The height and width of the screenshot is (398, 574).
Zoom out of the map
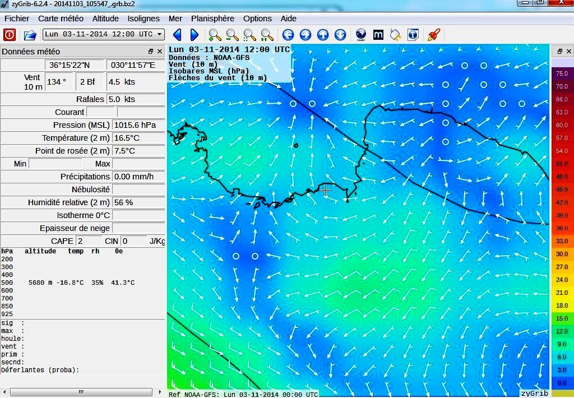(x=232, y=35)
